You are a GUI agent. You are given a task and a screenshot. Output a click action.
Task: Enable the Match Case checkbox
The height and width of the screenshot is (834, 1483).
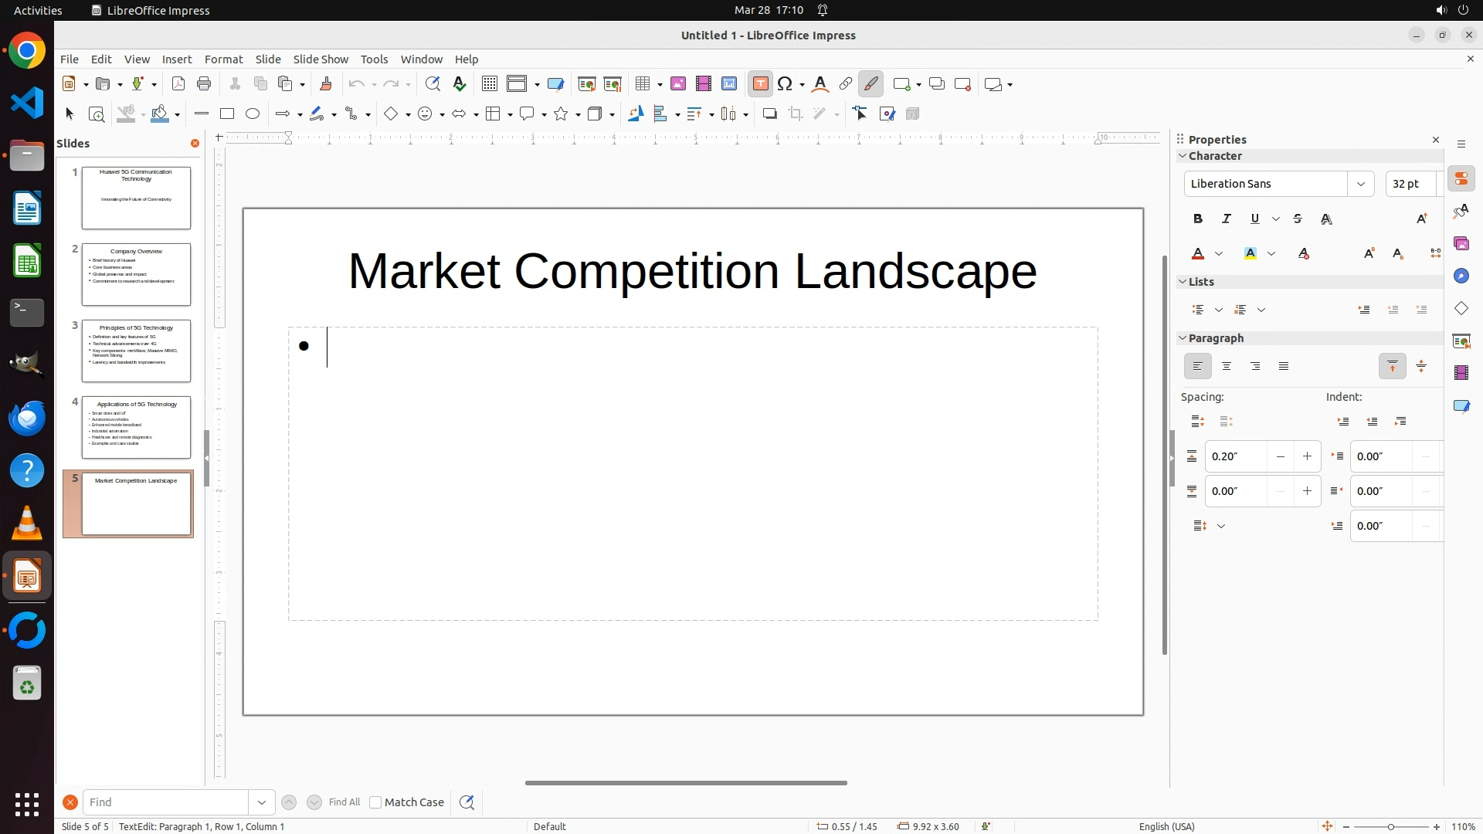pos(375,802)
